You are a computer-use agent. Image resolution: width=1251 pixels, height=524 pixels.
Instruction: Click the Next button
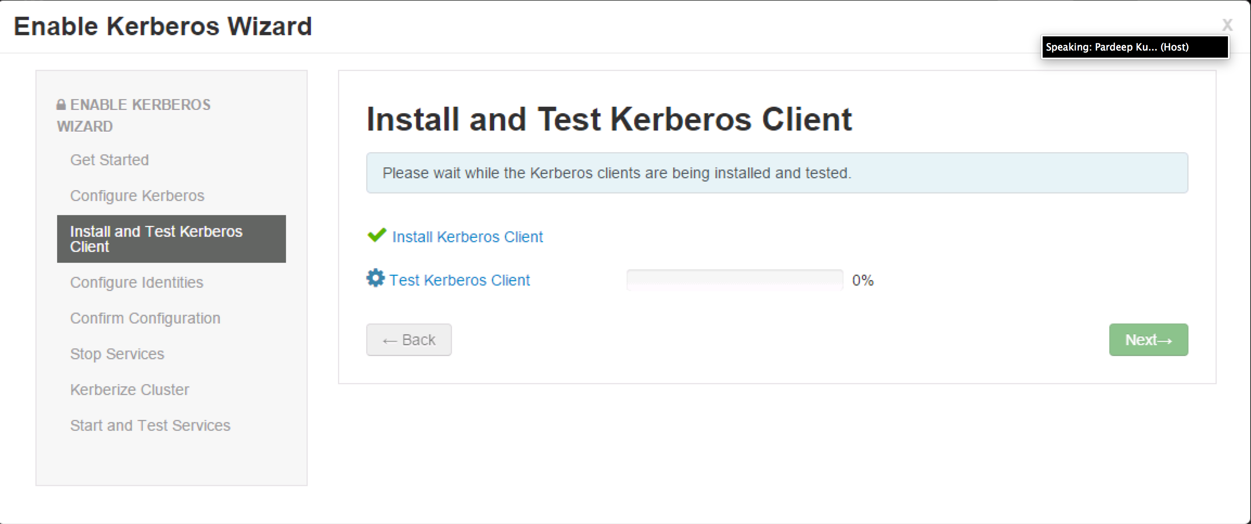(x=1148, y=340)
